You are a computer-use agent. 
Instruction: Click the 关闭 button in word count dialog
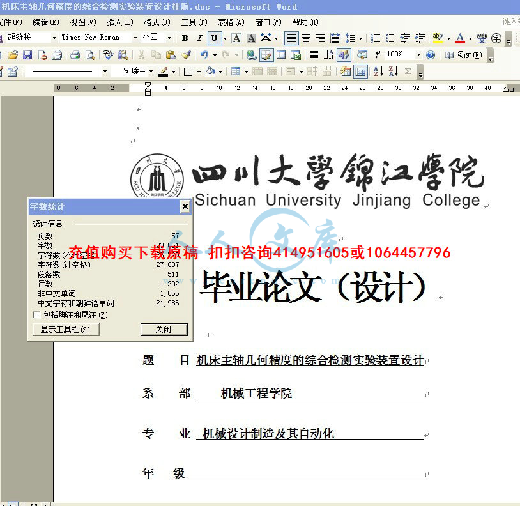coord(164,330)
